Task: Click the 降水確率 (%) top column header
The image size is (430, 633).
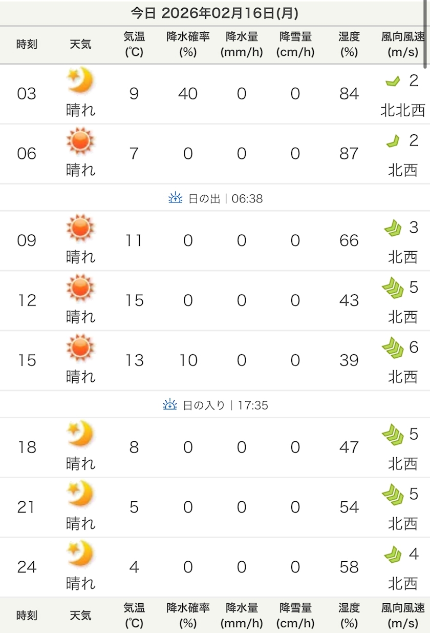Action: tap(188, 44)
